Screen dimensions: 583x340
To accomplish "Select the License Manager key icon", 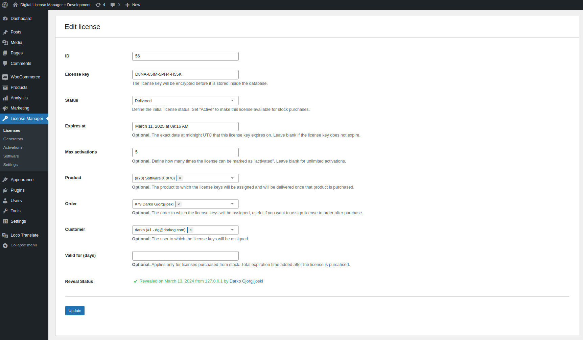I will (x=5, y=119).
